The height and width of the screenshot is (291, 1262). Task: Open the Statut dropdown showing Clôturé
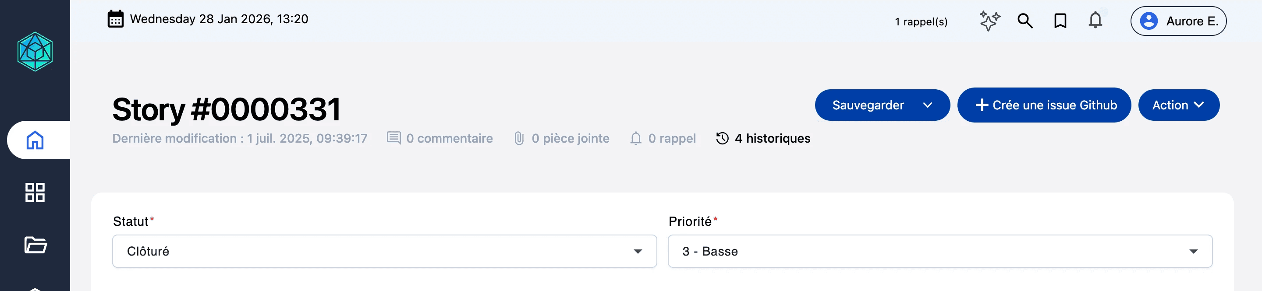coord(384,251)
